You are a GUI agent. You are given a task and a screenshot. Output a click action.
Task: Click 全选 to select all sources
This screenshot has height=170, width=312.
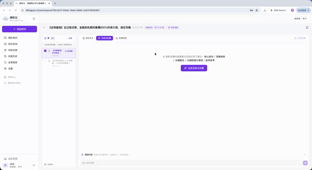pyautogui.click(x=70, y=38)
